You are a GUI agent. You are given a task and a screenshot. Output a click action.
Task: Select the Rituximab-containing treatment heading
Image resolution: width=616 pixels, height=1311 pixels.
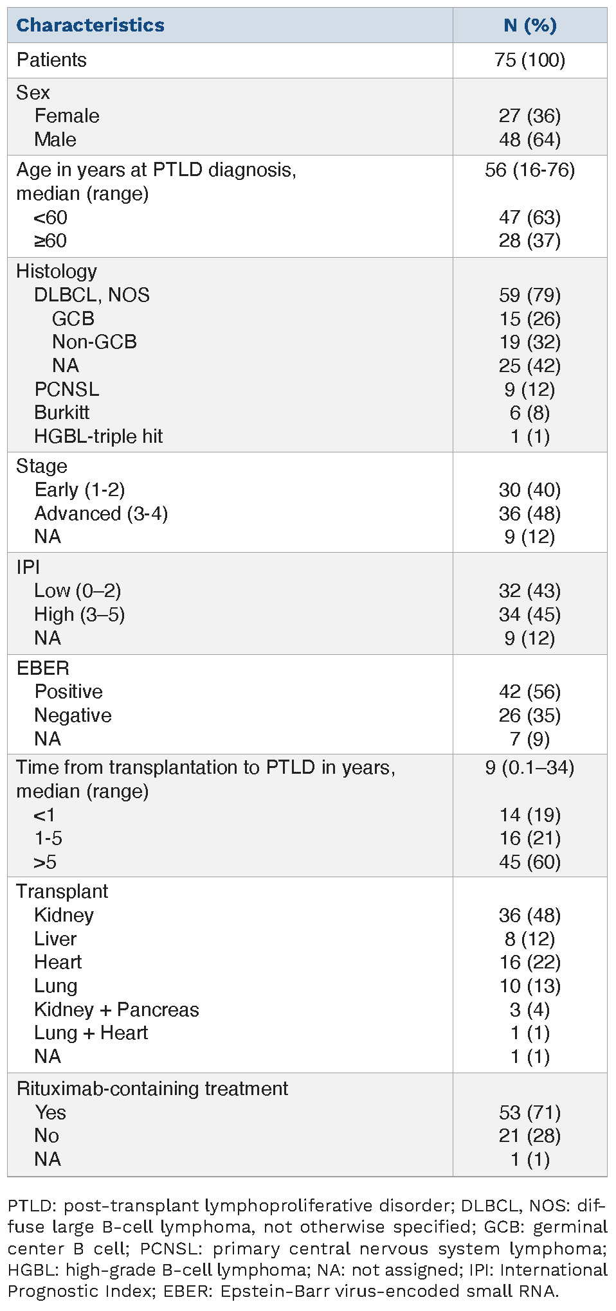152,1089
